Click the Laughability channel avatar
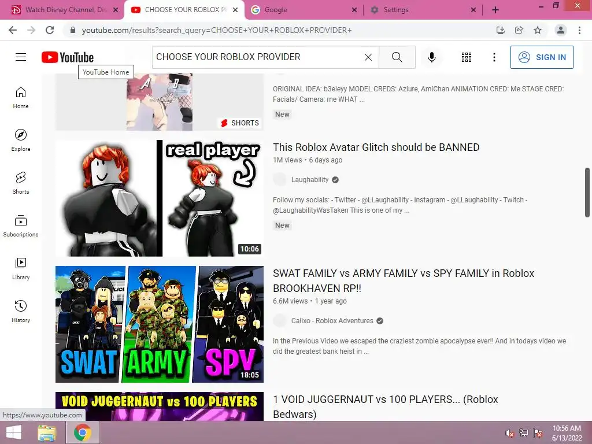This screenshot has height=444, width=592. tap(280, 180)
